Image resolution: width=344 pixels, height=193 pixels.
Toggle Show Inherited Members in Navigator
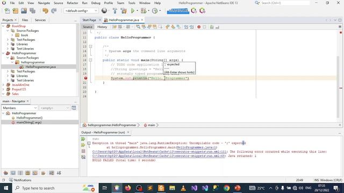(6, 173)
